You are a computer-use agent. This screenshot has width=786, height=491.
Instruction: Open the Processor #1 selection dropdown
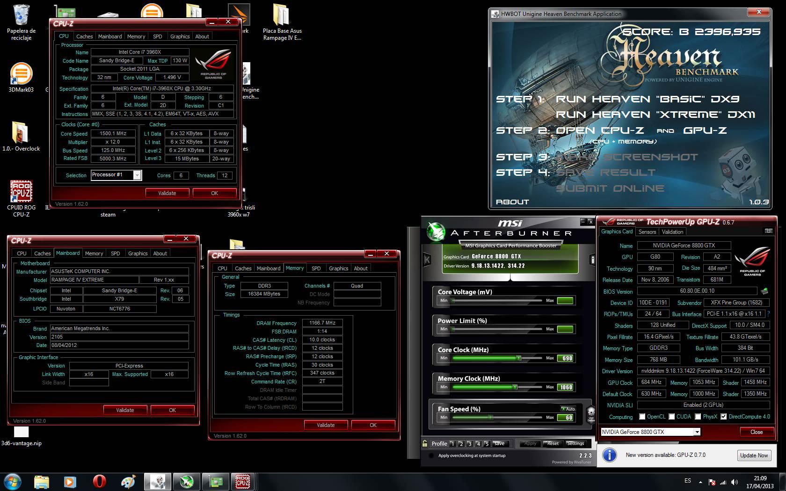tap(137, 175)
